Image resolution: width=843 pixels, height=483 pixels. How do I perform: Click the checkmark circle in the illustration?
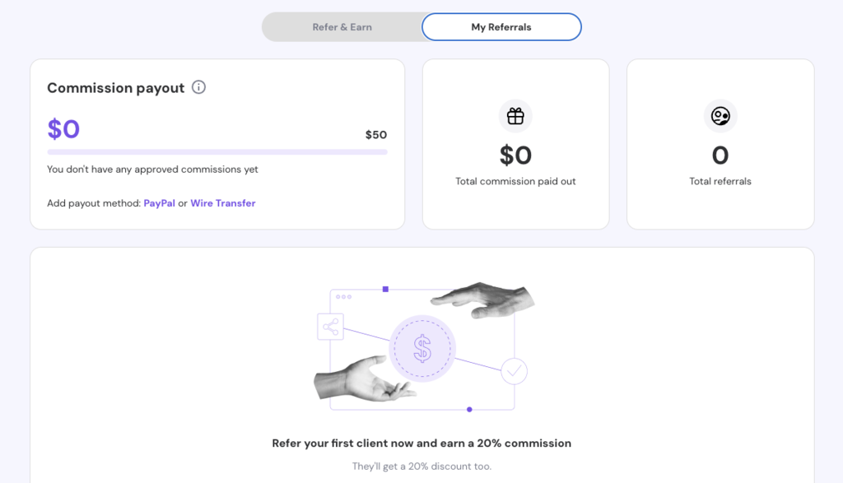(514, 371)
